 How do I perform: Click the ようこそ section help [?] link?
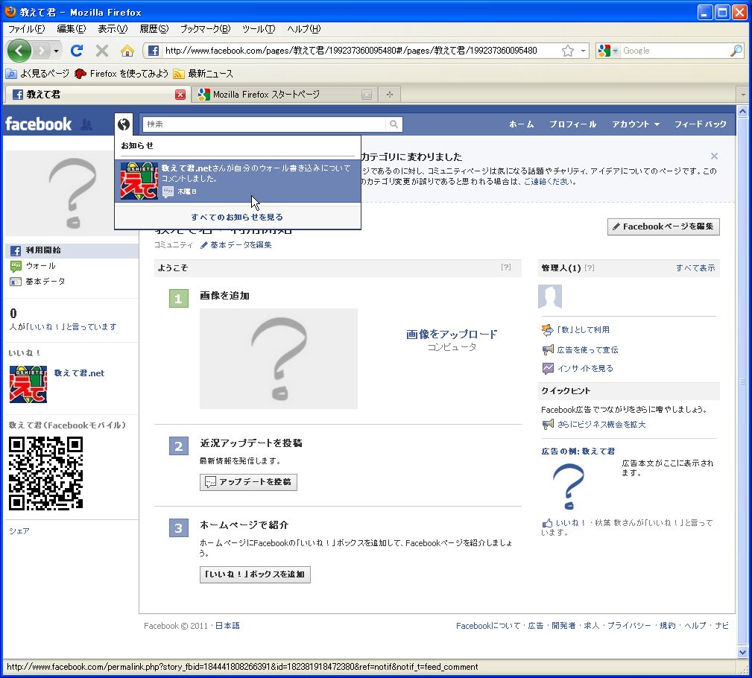click(505, 267)
